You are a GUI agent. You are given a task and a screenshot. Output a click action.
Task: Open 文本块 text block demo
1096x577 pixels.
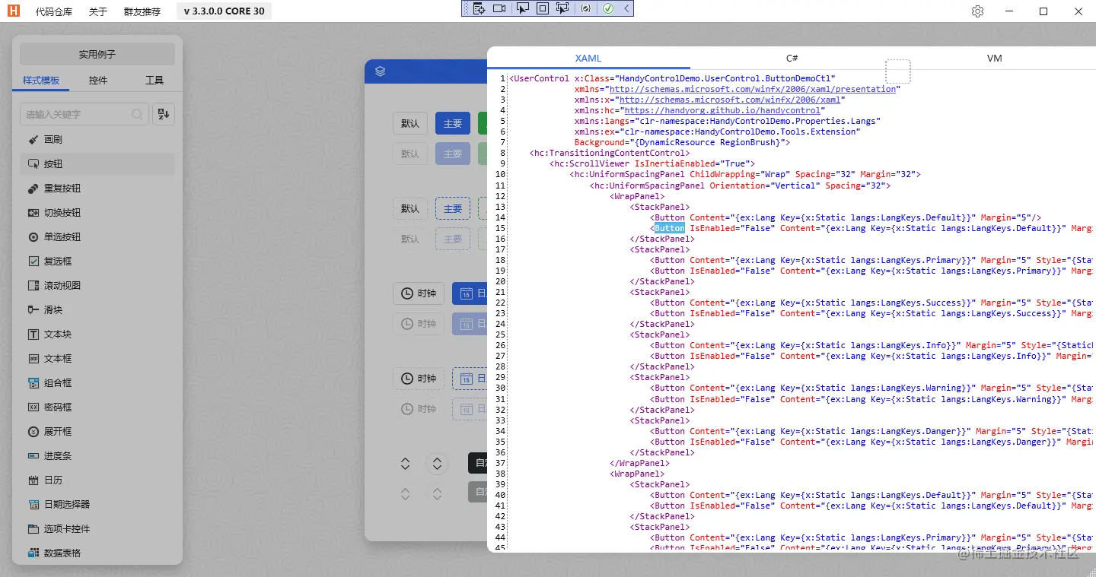[97, 334]
